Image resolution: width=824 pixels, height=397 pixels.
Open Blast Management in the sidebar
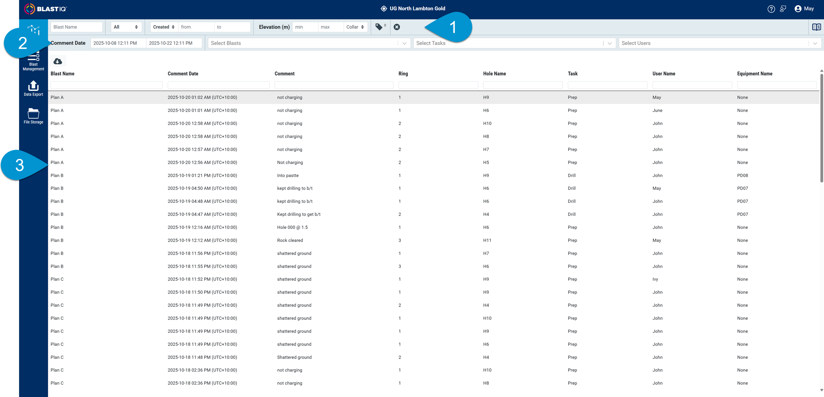33,62
